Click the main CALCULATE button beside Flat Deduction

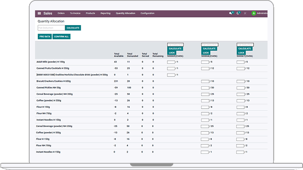pos(73,28)
